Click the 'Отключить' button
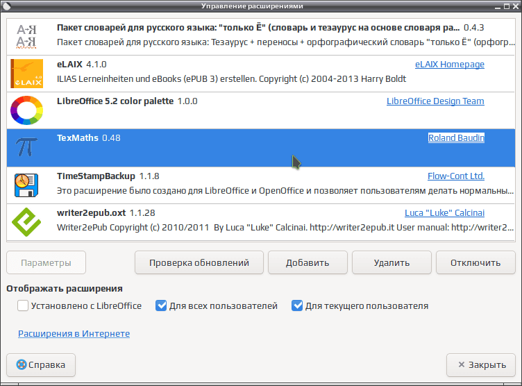The width and height of the screenshot is (522, 386). (x=475, y=263)
